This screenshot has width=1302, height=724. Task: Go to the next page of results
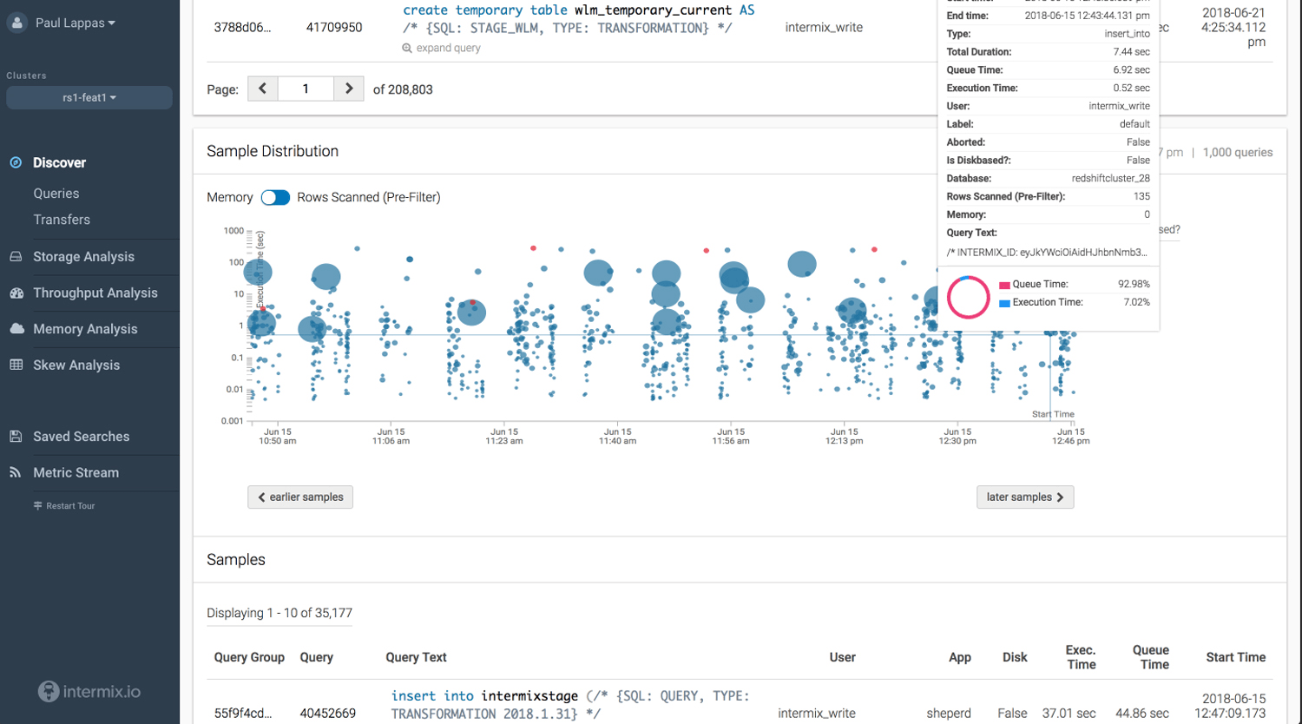[x=349, y=89]
